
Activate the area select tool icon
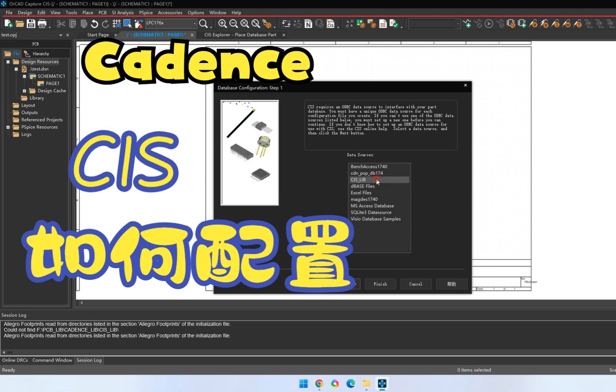[x=127, y=24]
